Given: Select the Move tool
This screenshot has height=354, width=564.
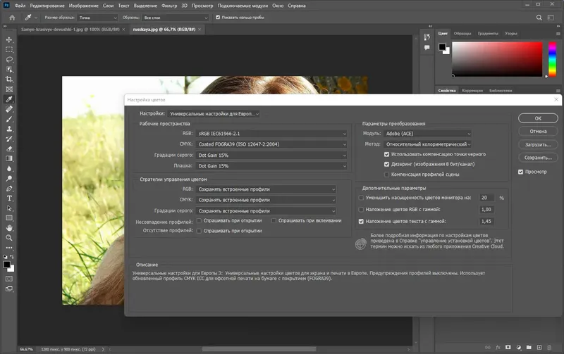Looking at the screenshot, I should coord(9,39).
